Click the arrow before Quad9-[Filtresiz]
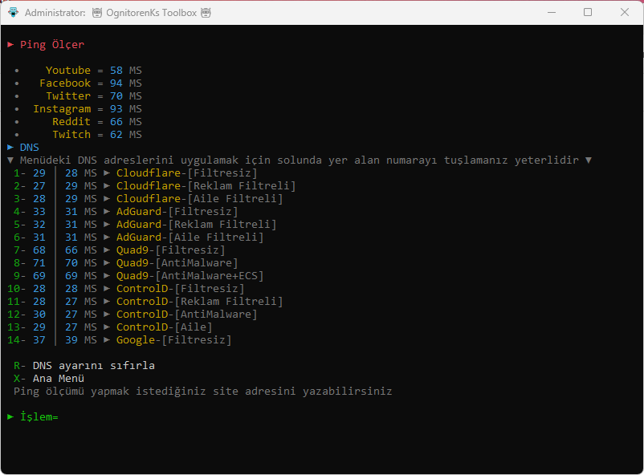This screenshot has height=475, width=644. 107,250
